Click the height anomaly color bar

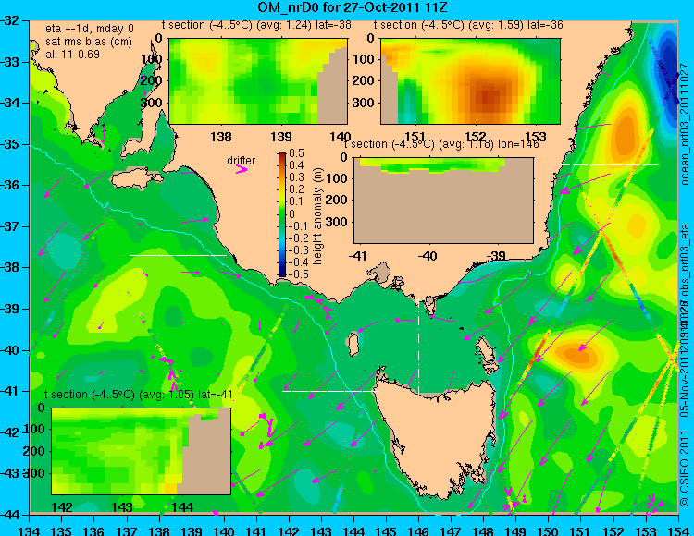tap(282, 214)
